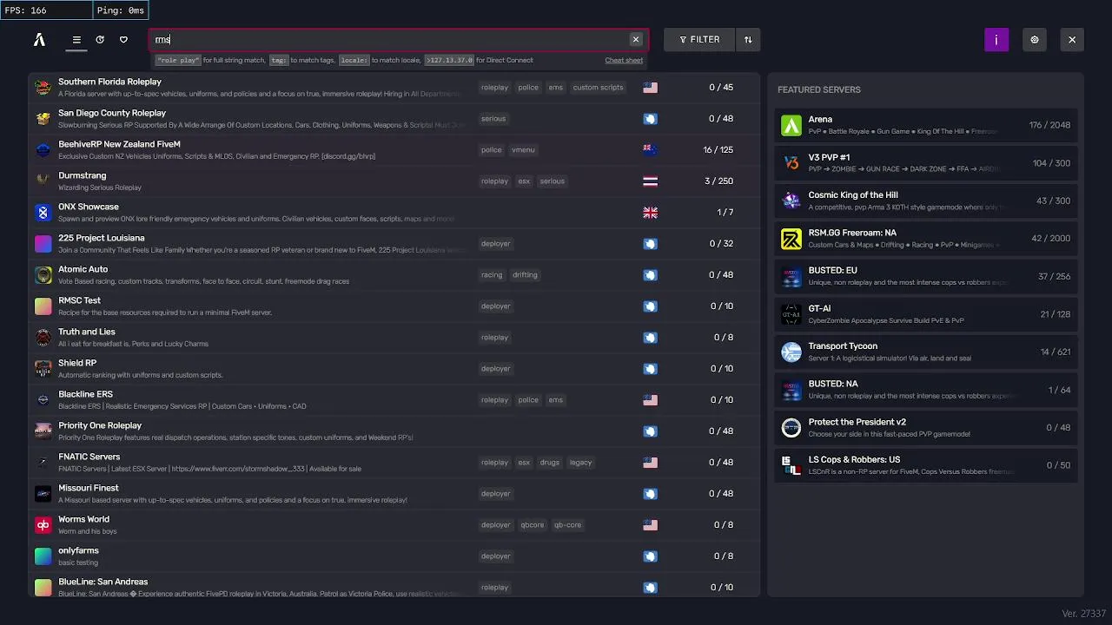Click the Shield RP server icon
Image resolution: width=1112 pixels, height=625 pixels.
coord(43,369)
